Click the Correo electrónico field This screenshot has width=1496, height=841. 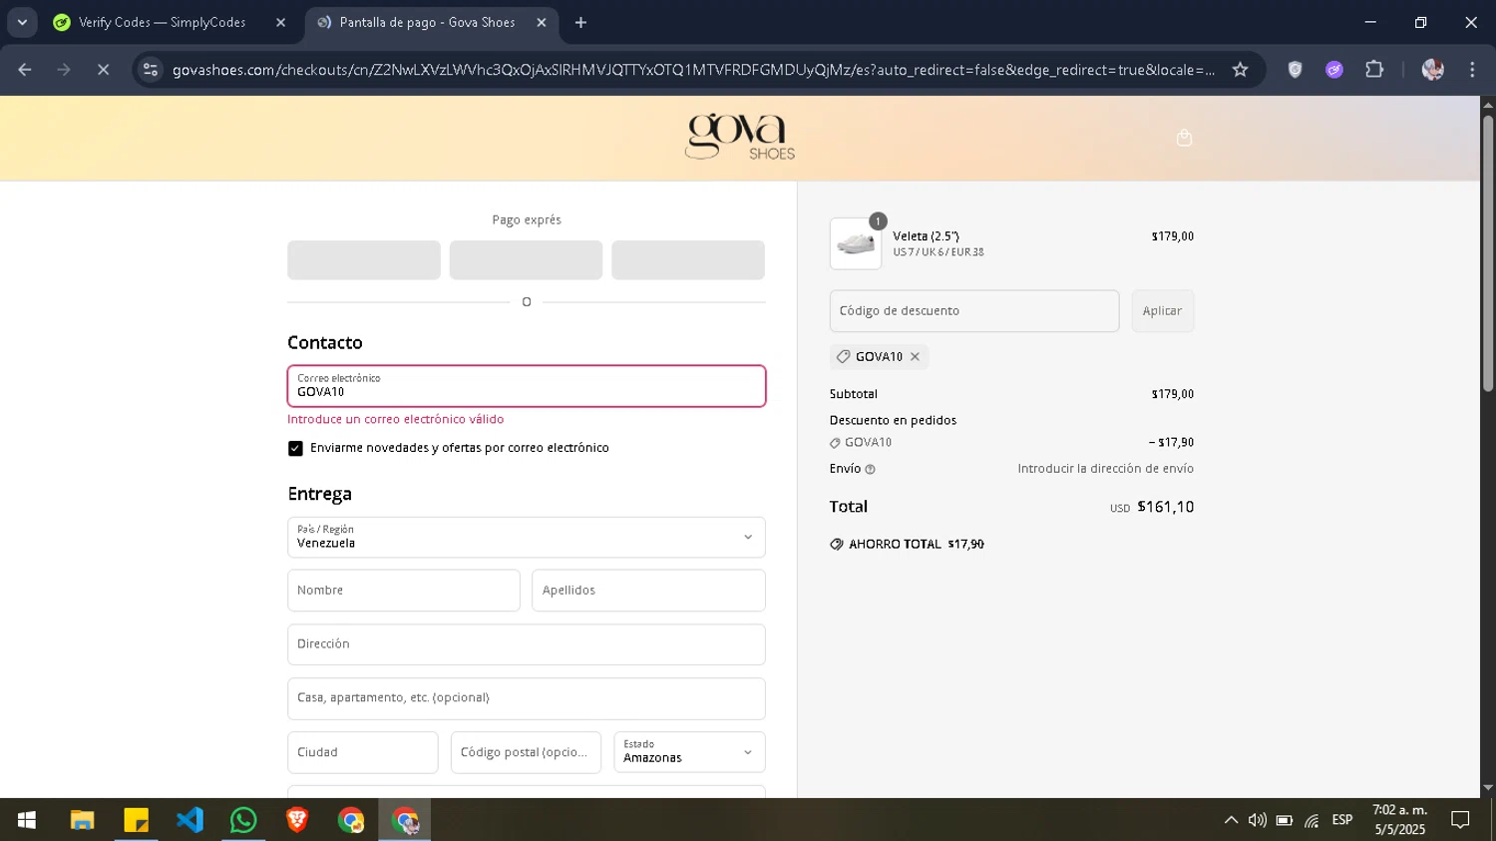(527, 386)
